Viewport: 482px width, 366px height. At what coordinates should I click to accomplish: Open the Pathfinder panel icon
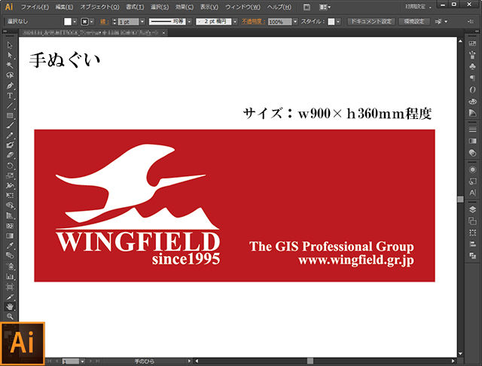[472, 256]
